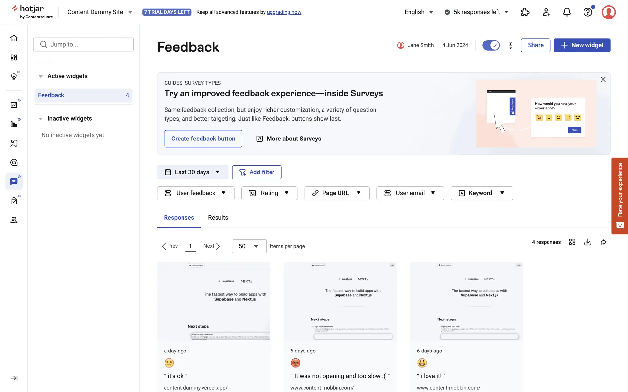Follow the upgrading now link

coord(284,12)
